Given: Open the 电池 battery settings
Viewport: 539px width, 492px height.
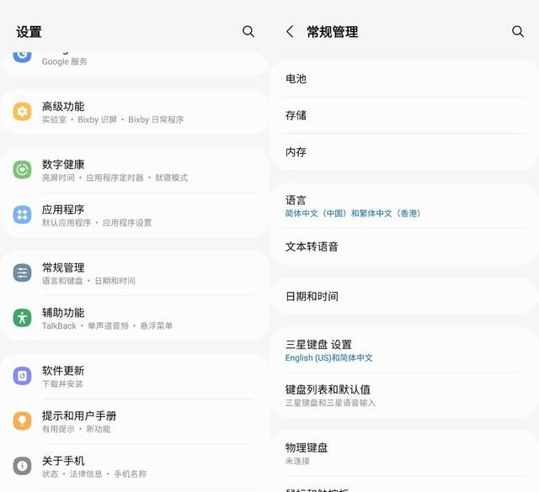Looking at the screenshot, I should [404, 79].
